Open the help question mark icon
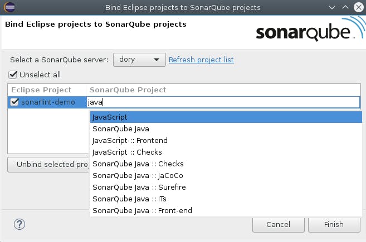 (x=19, y=224)
